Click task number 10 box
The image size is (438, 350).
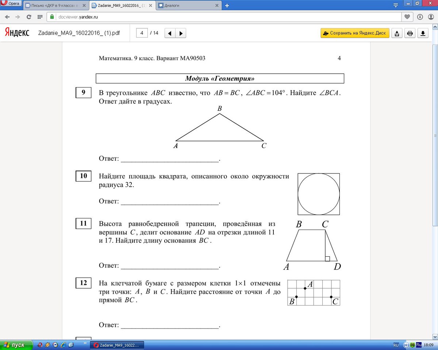pos(83,176)
